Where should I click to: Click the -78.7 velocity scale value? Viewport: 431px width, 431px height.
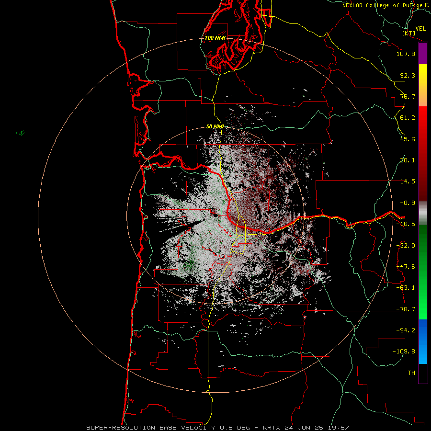pyautogui.click(x=406, y=309)
